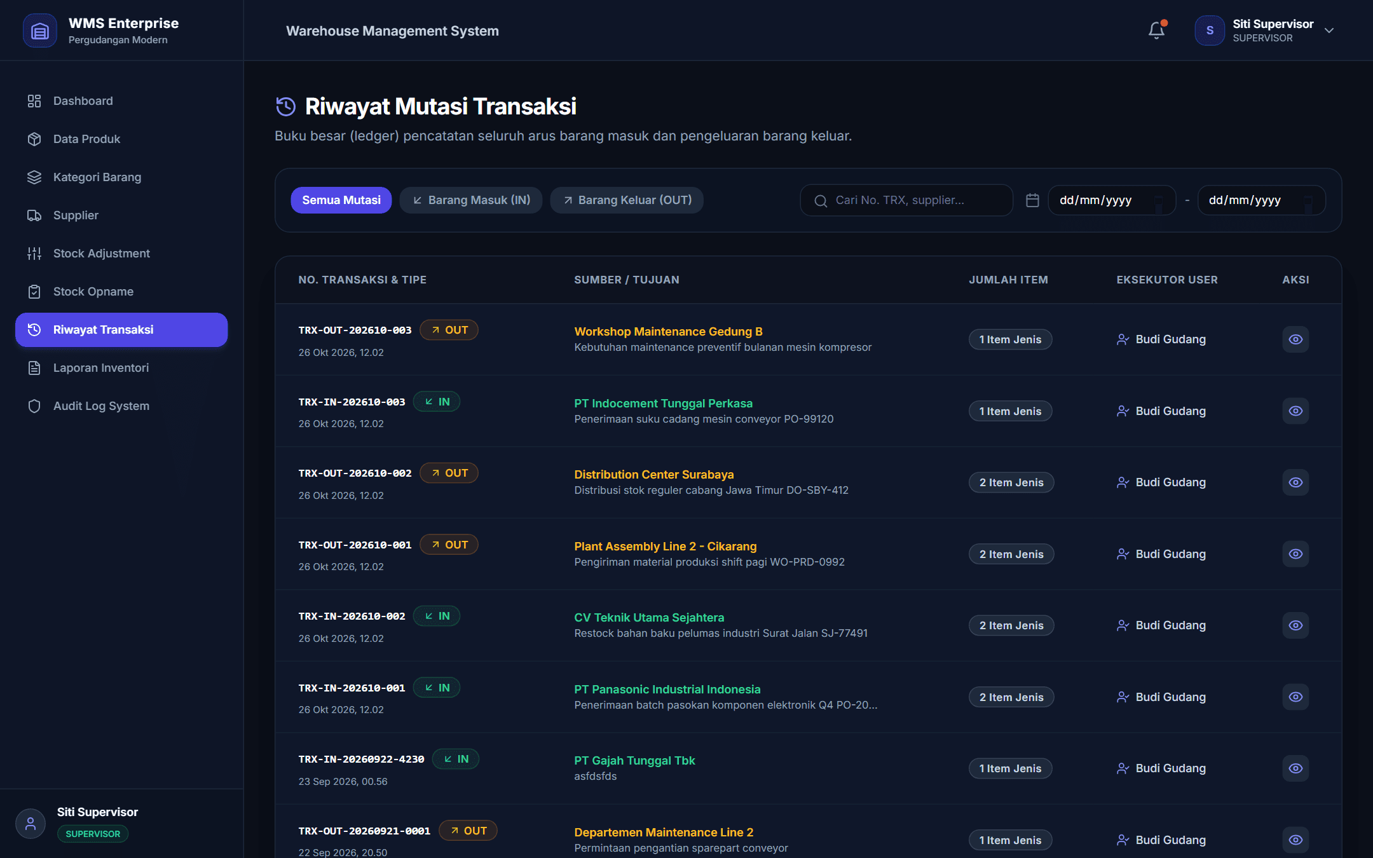The image size is (1373, 858).
Task: Open the end date dd/mm/yyyy picker
Action: point(1261,200)
